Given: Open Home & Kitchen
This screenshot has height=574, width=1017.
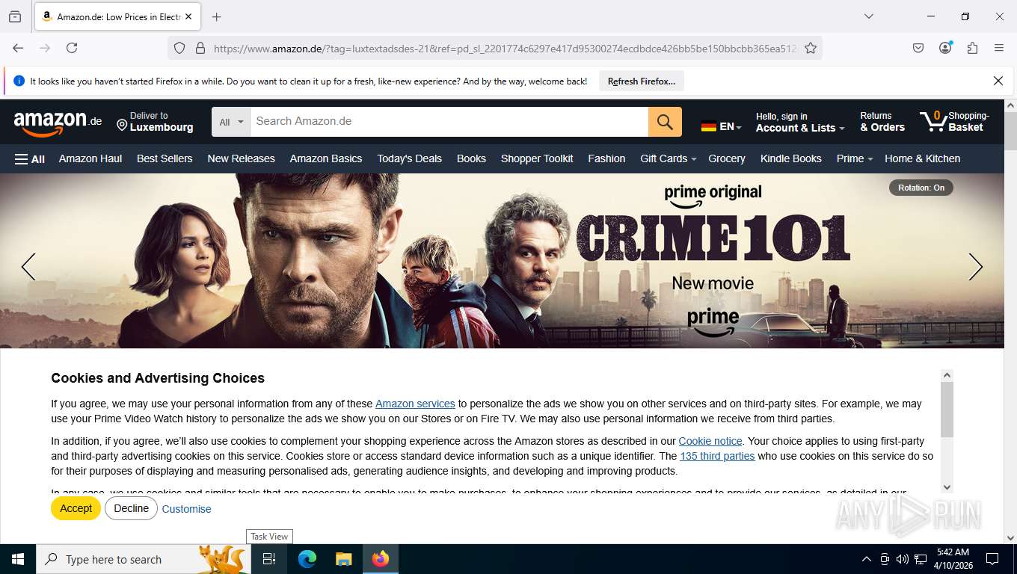Looking at the screenshot, I should [922, 158].
